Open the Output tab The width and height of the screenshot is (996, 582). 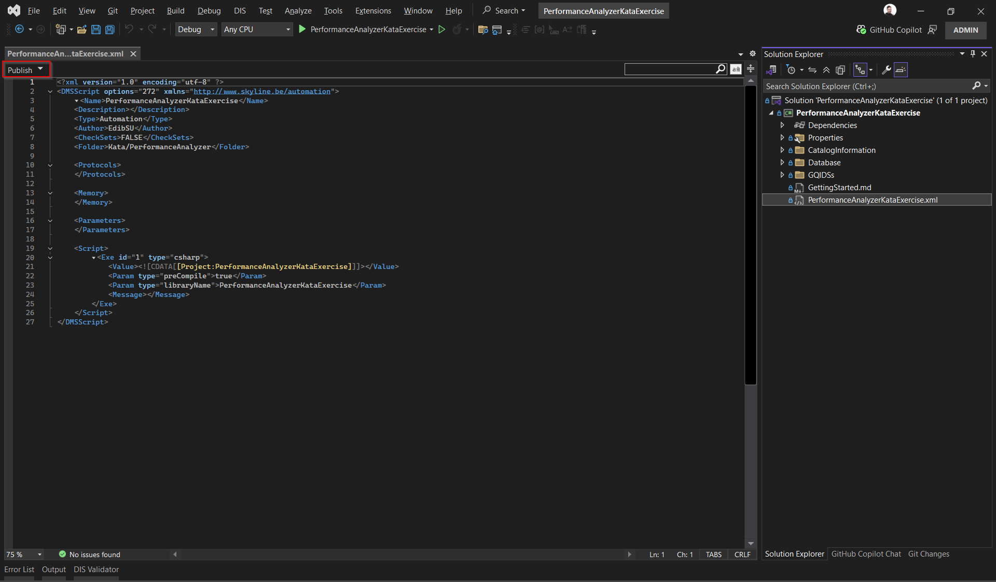[x=54, y=569]
